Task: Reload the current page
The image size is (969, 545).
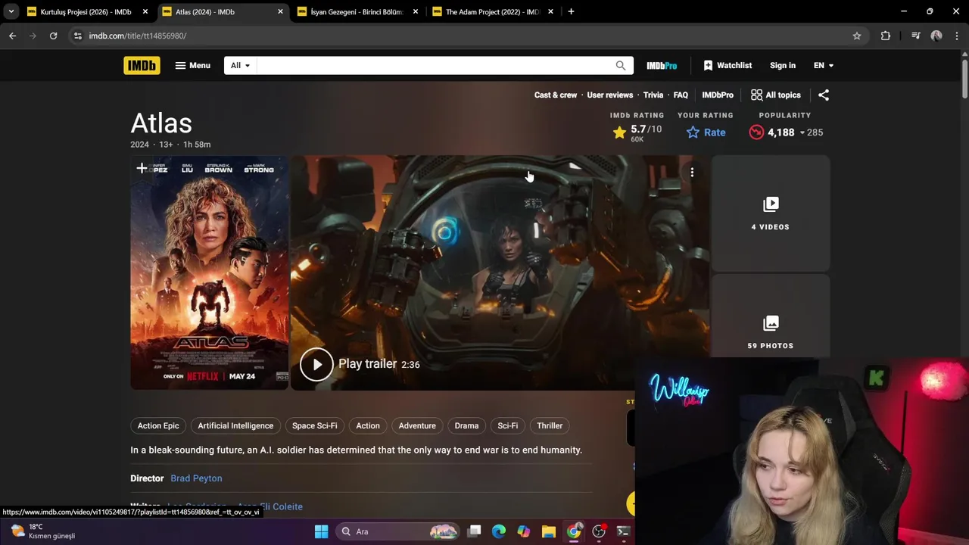Action: pos(53,36)
